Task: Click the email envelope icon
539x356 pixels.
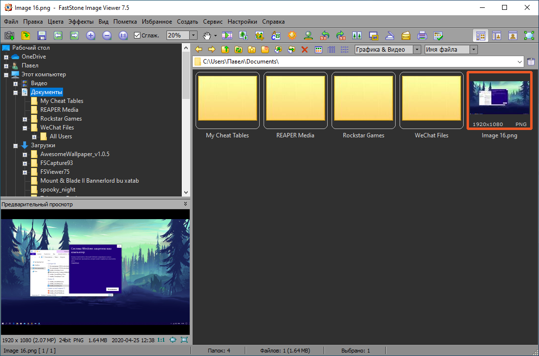Action: [406, 35]
